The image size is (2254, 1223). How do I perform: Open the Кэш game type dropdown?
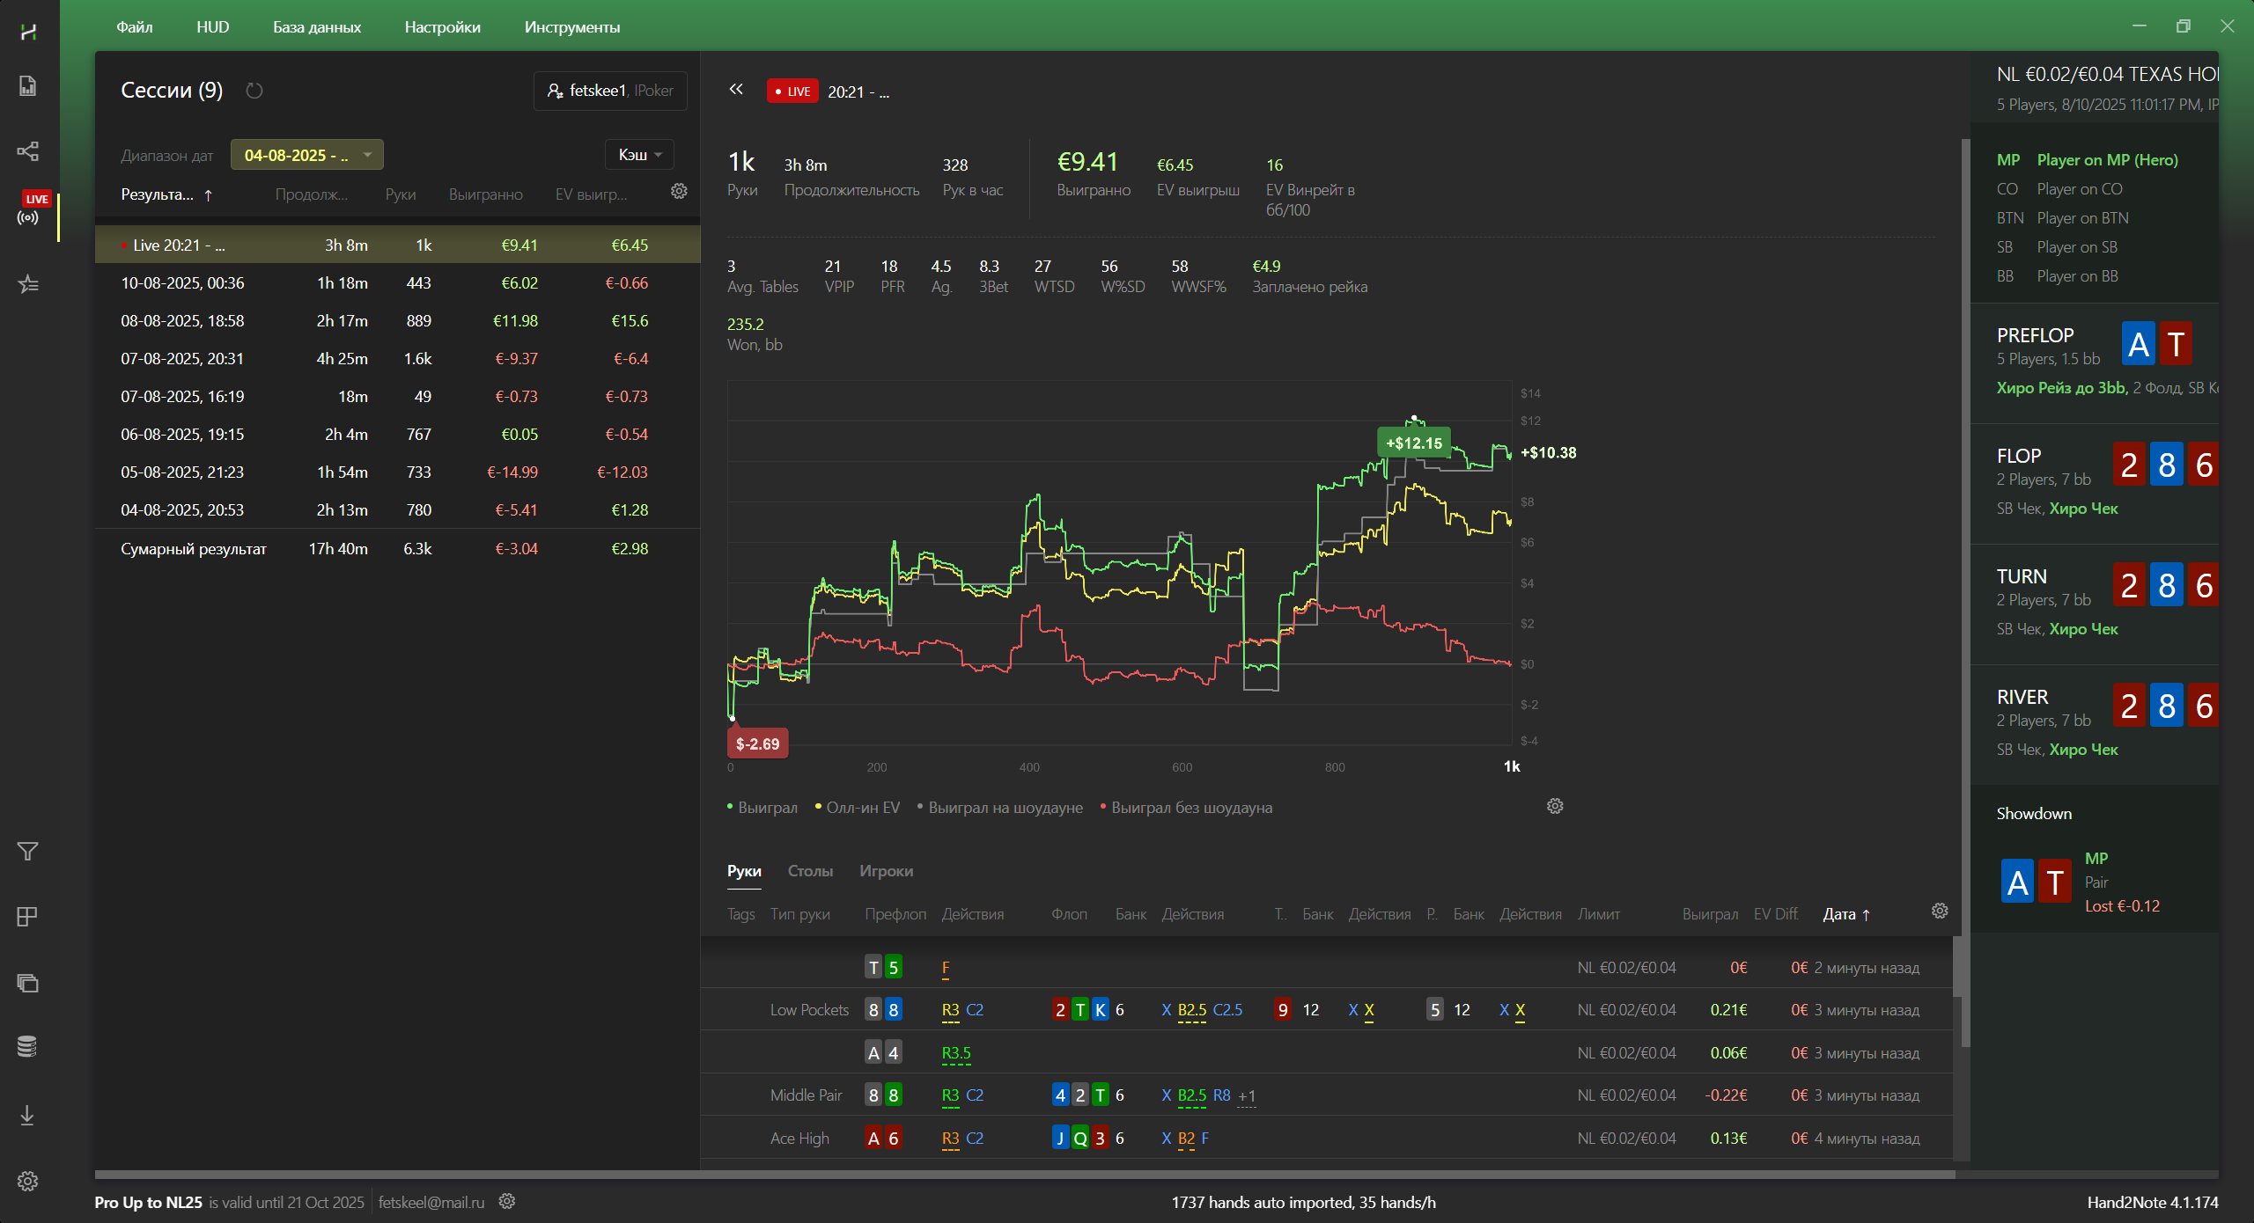639,155
